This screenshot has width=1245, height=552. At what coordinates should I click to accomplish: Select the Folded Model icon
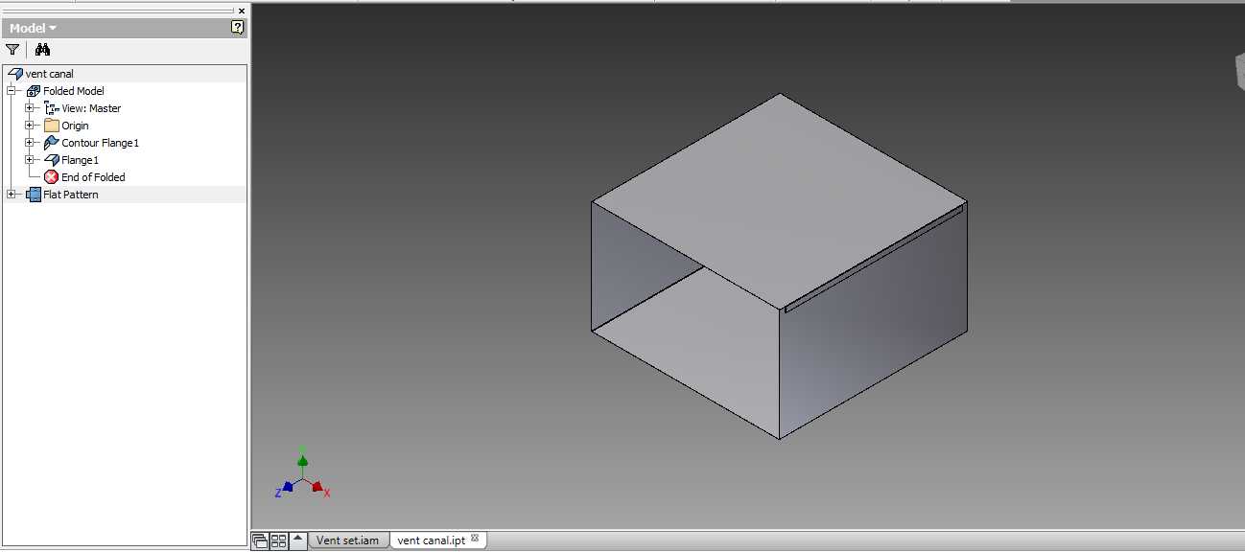[34, 91]
